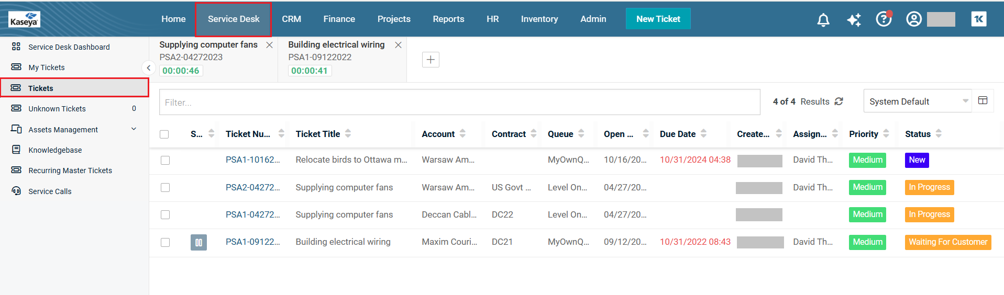Switch to Building electrical wiring ticket tab
1004x295 pixels.
[336, 45]
